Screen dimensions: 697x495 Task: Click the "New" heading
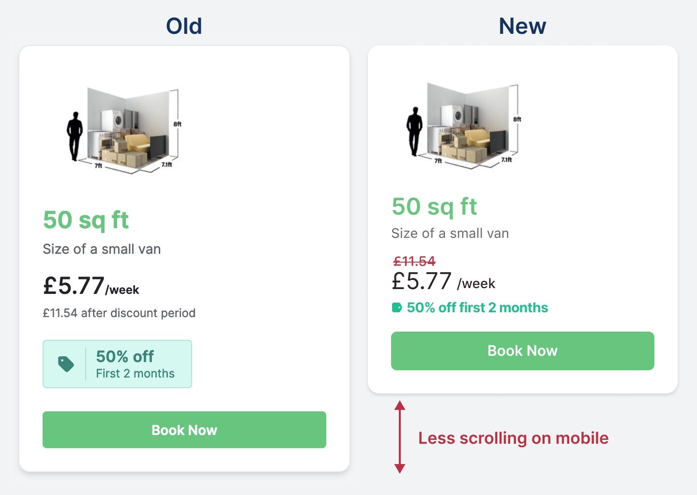click(x=522, y=26)
